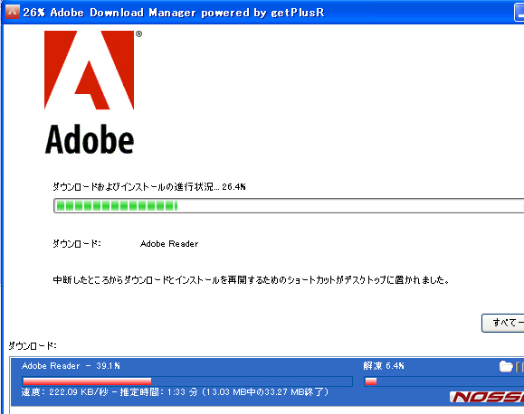Minimize the Download Manager window
This screenshot has height=414, width=524.
point(519,13)
